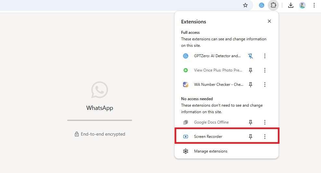Pin WA Number Checker to toolbar
The height and width of the screenshot is (173, 321).
pos(250,85)
